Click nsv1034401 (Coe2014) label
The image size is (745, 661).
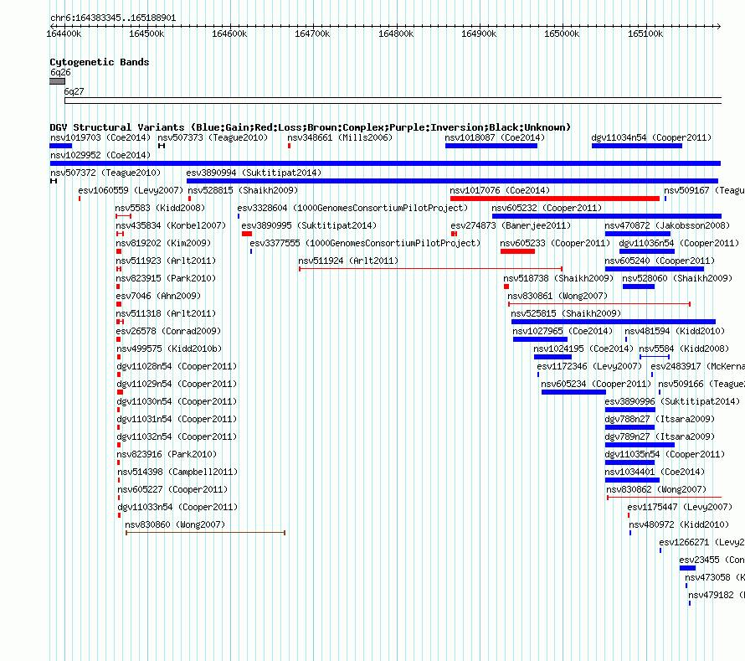[655, 472]
